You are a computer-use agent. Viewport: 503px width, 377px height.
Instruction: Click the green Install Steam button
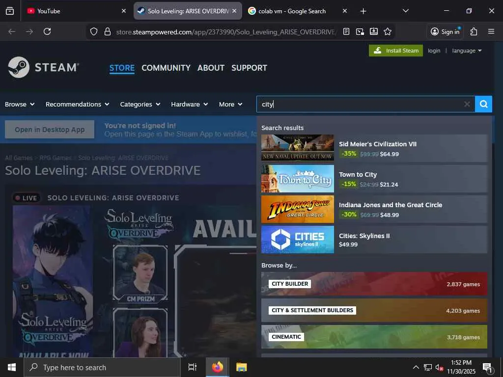pyautogui.click(x=396, y=51)
